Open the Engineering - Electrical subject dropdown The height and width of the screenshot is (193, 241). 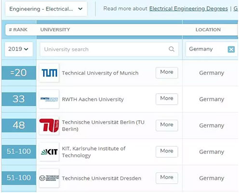coord(46,9)
